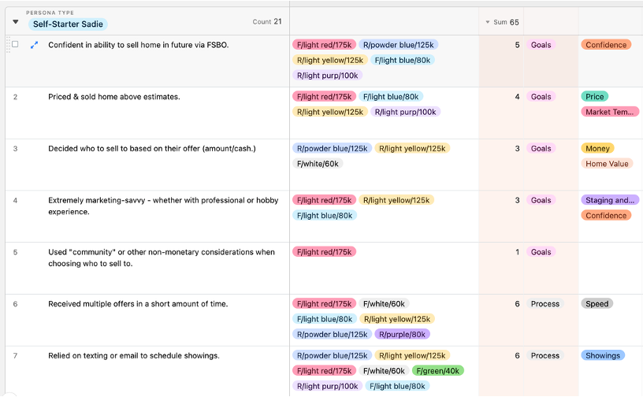This screenshot has height=397, width=643.
Task: Click the Market Tem... tag
Action: tap(609, 112)
